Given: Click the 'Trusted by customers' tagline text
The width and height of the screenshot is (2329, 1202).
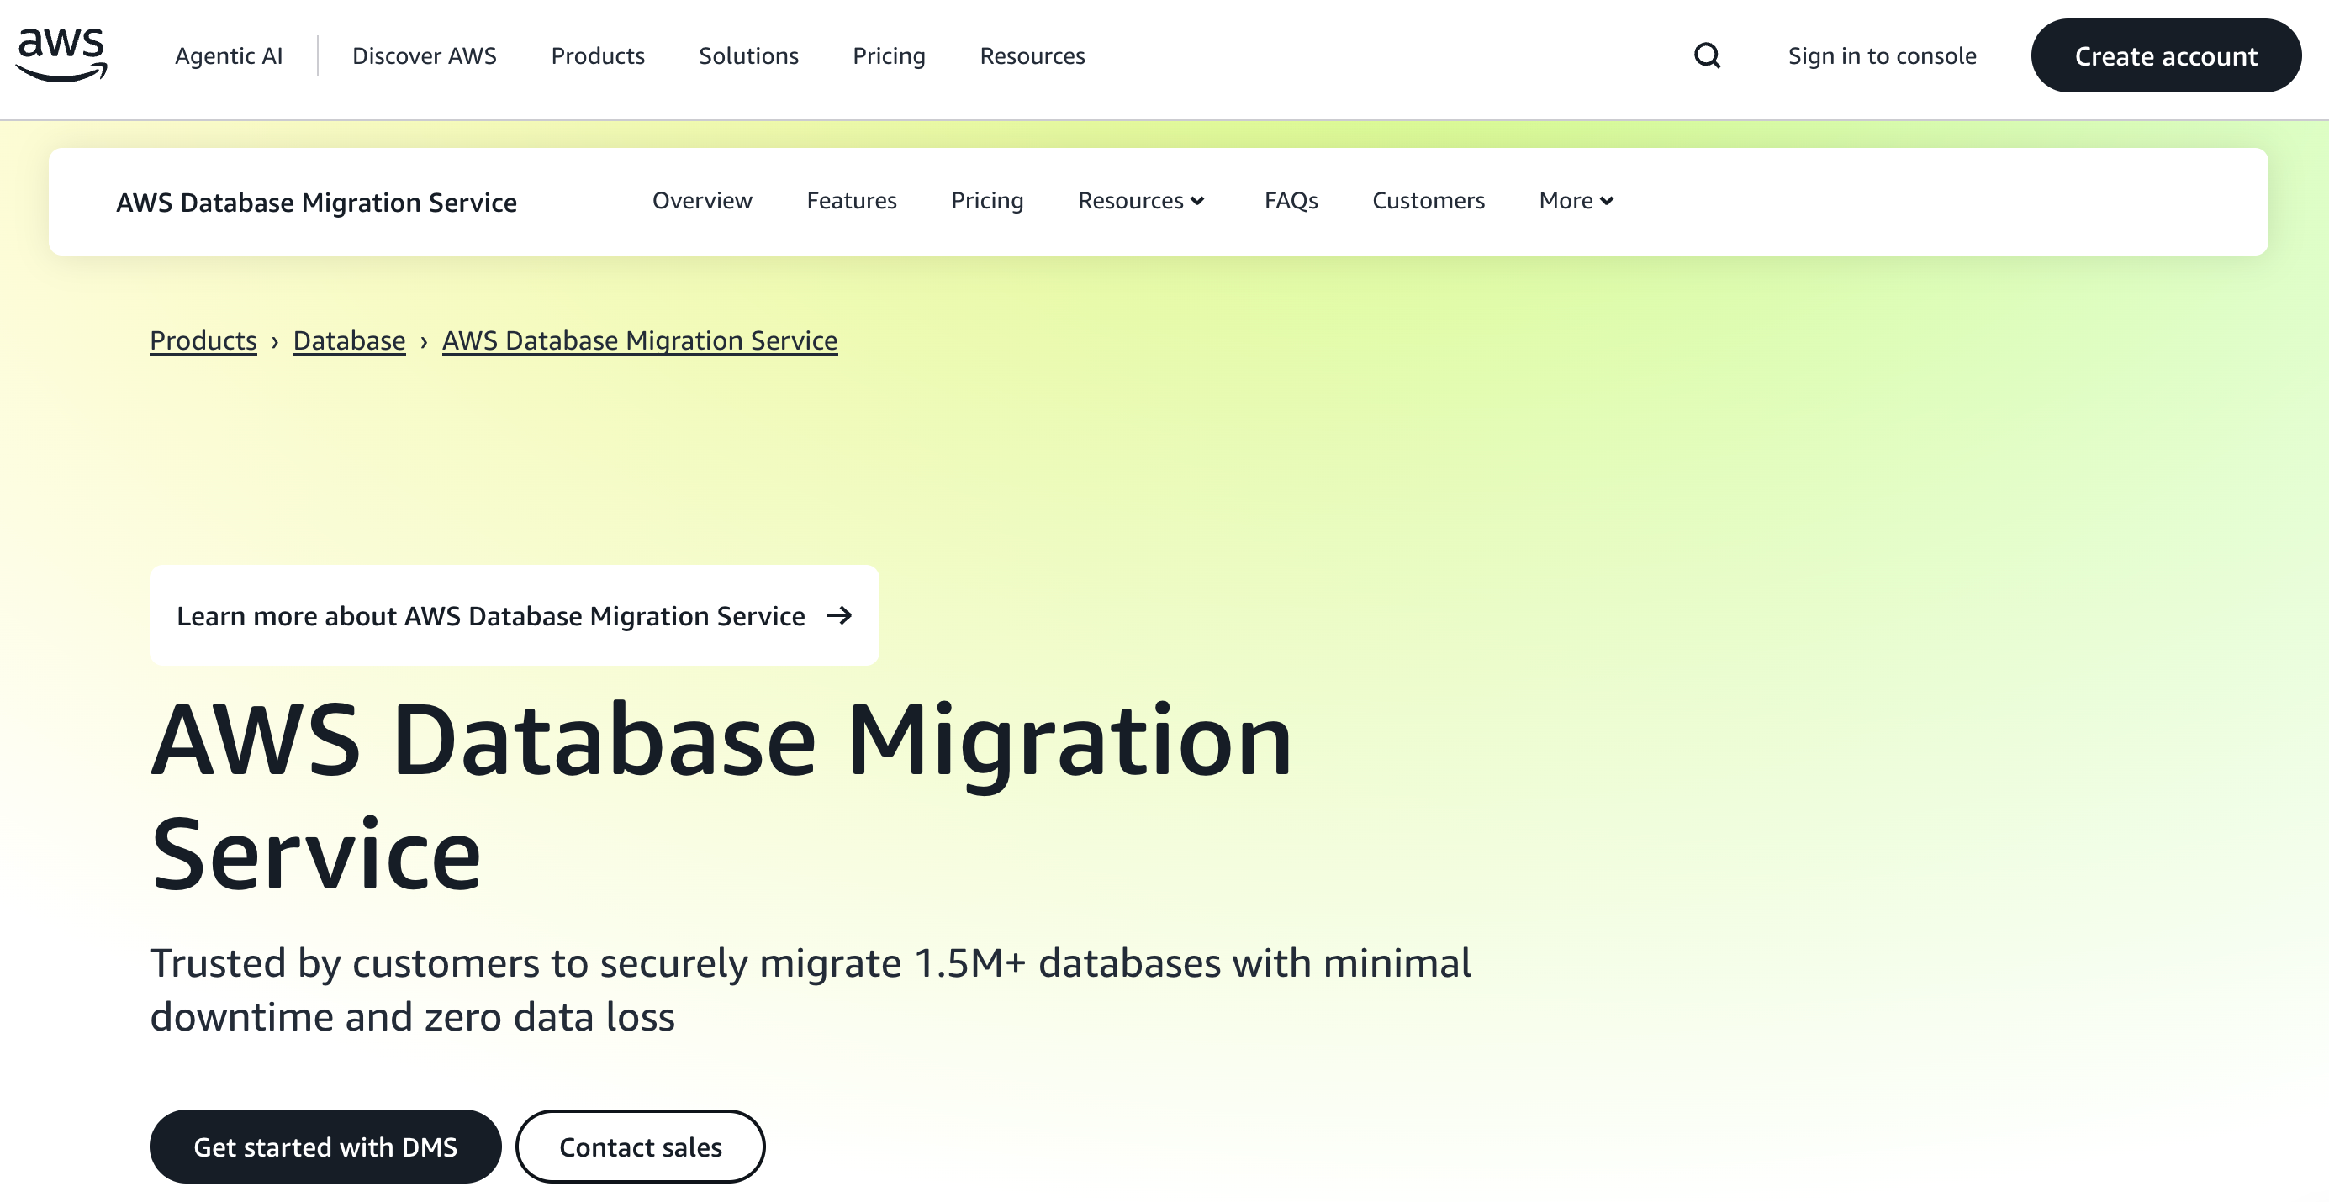Looking at the screenshot, I should coord(810,989).
